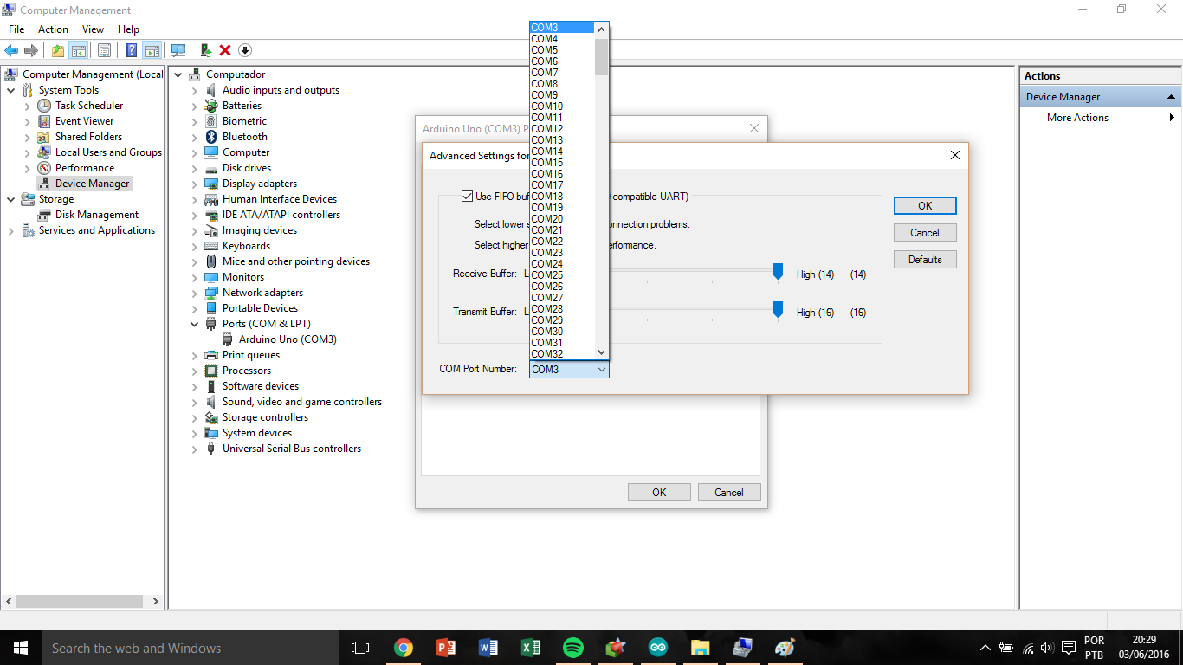Open Spotify from the taskbar
The width and height of the screenshot is (1183, 665).
tap(572, 648)
